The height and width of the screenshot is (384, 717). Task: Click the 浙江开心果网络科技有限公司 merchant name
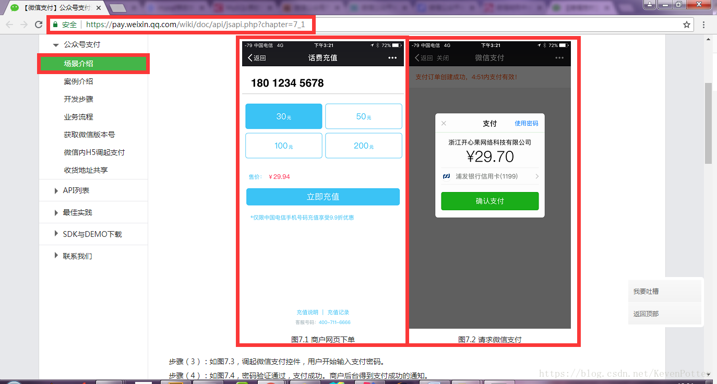pos(490,142)
